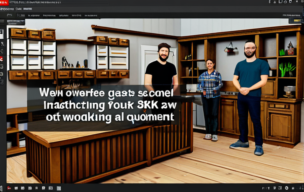304x192 pixels.
Task: Click the triangle warning icon in the top-right title bar
Action: click(275, 2)
